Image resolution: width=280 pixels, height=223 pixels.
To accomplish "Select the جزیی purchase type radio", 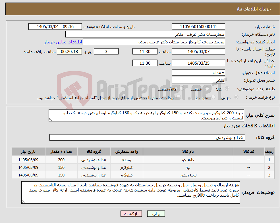I will 236,97.
